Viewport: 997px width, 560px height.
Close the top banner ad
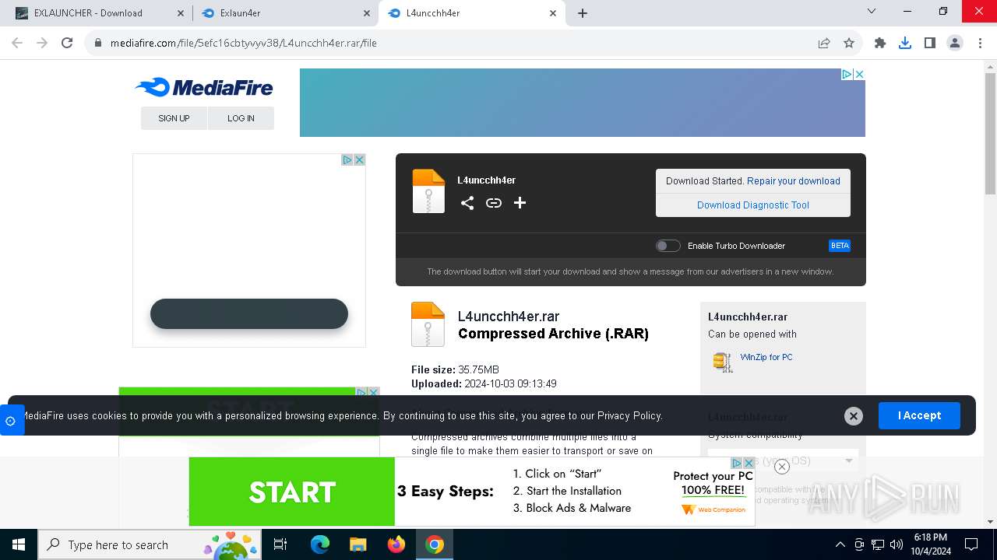click(x=859, y=75)
